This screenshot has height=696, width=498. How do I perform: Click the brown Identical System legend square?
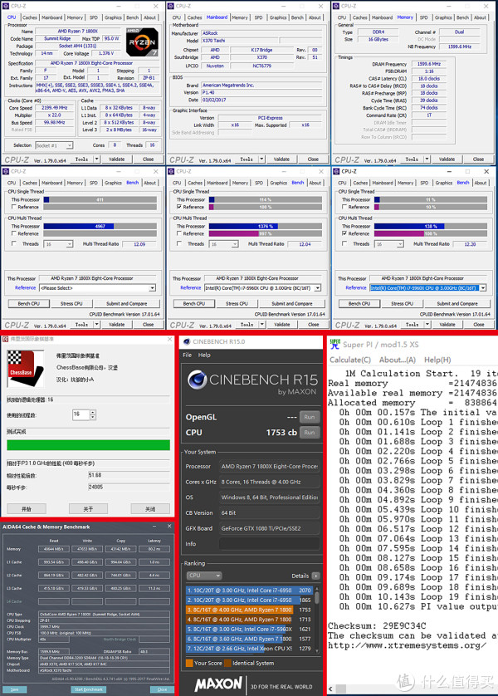[227, 663]
